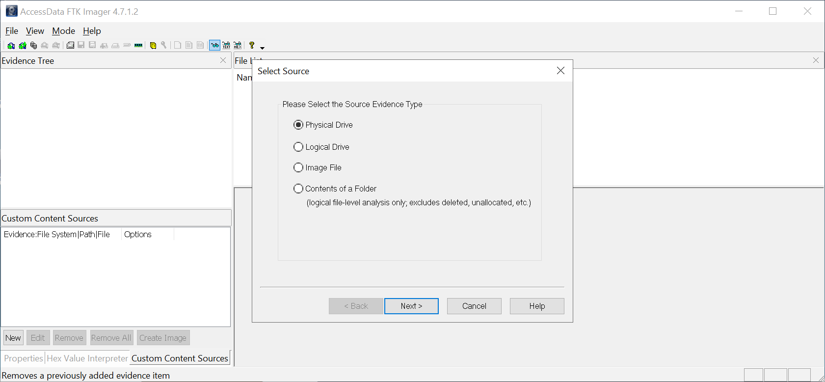Click the Image Mounting toolbar icon

point(33,45)
